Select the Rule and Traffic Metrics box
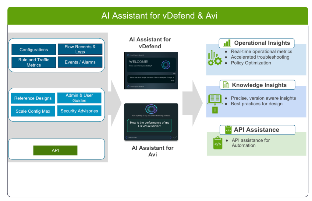This screenshot has height=201, width=312. pos(34,62)
